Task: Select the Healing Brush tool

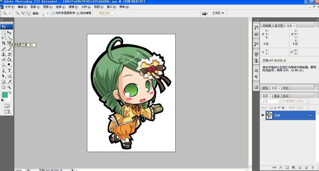Action: tap(4, 49)
